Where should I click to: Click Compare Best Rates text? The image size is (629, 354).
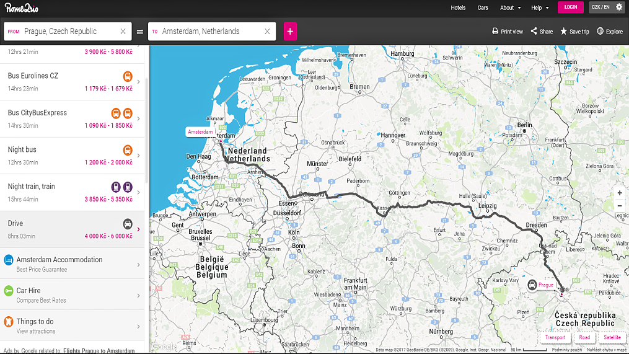coord(41,301)
